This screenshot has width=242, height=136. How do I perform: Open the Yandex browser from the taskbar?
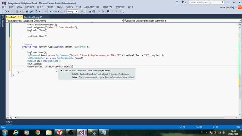(x=60, y=133)
